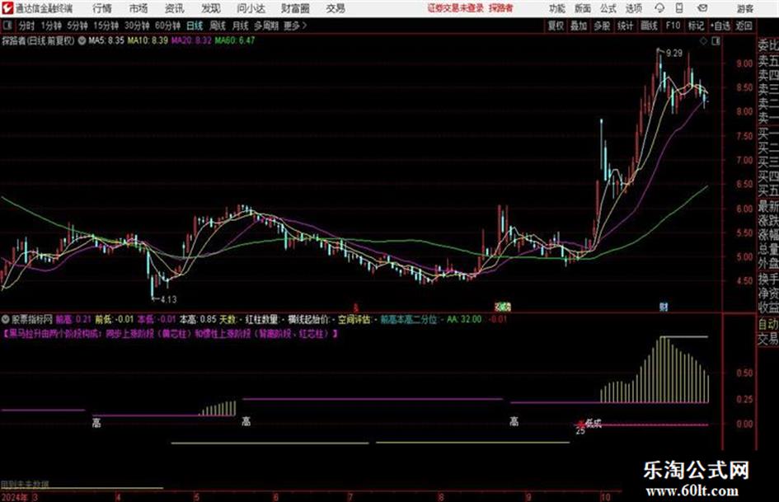Click the 9.00 price axis label

(744, 63)
